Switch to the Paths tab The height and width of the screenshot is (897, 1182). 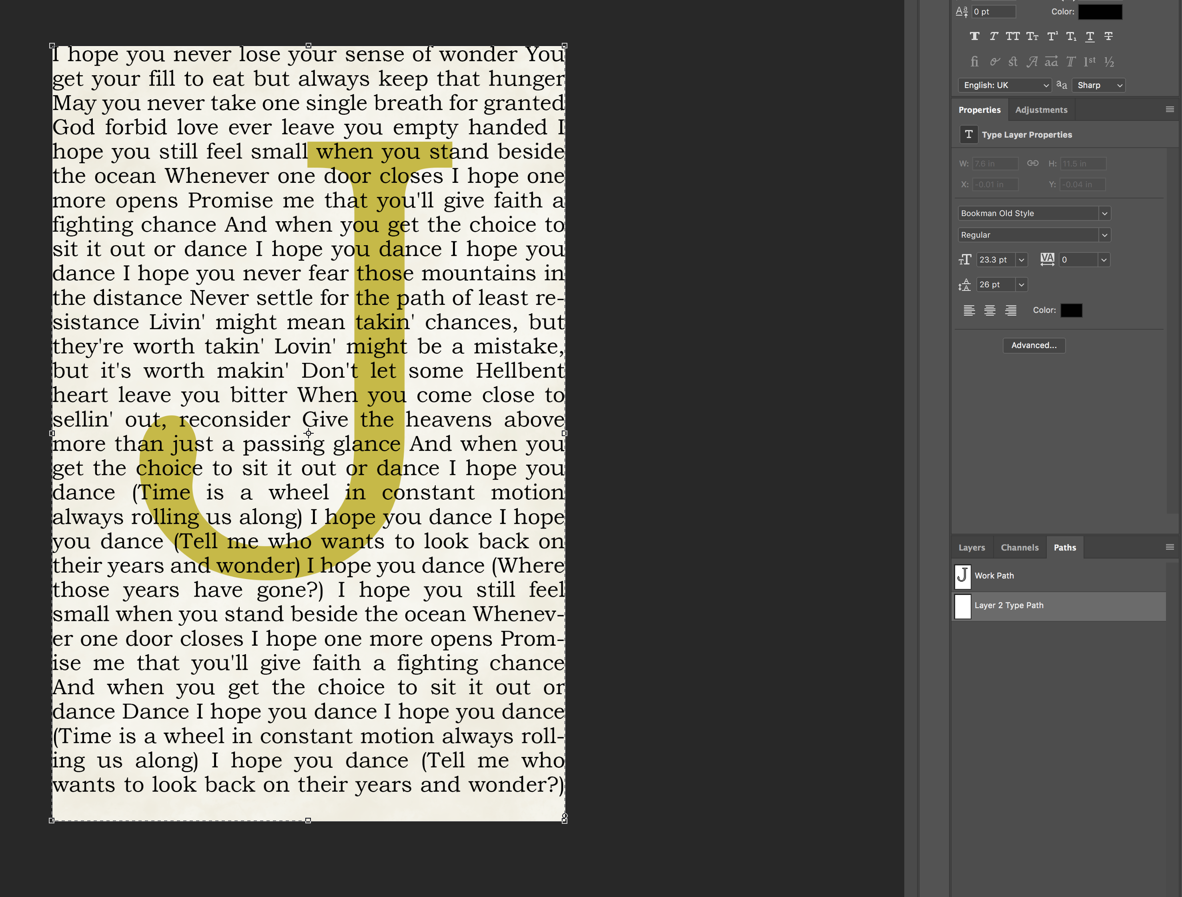pos(1063,547)
